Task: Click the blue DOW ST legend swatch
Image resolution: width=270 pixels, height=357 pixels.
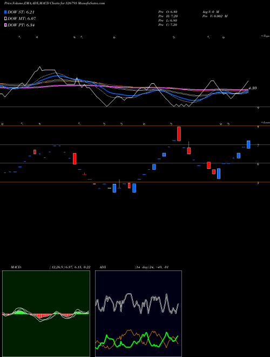Action: (x=6, y=12)
